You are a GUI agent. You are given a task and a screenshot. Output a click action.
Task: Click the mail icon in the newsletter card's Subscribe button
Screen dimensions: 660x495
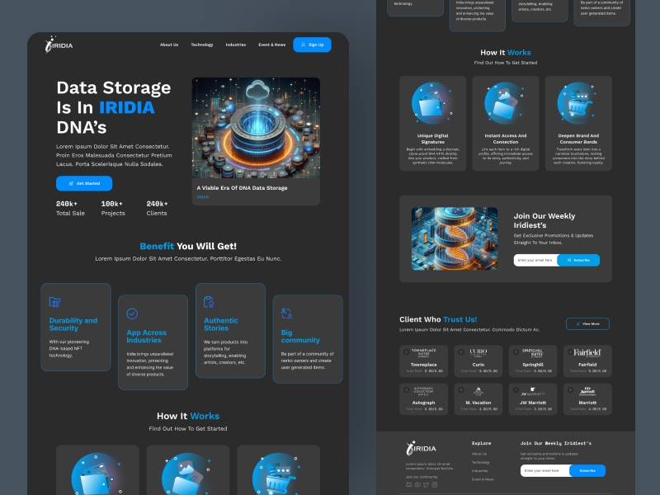[x=569, y=260]
